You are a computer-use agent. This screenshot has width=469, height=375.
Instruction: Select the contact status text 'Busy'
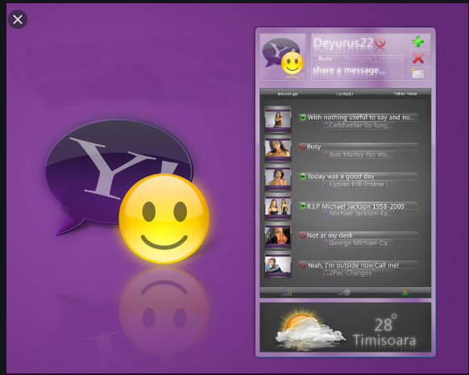point(313,147)
